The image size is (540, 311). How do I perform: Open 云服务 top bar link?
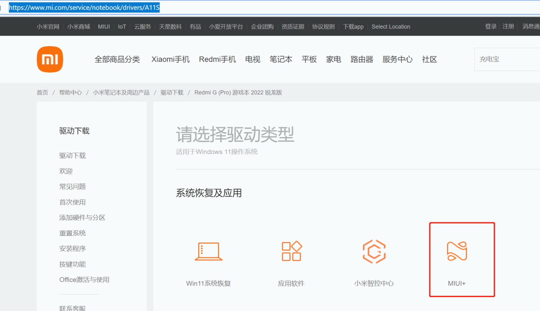point(143,27)
